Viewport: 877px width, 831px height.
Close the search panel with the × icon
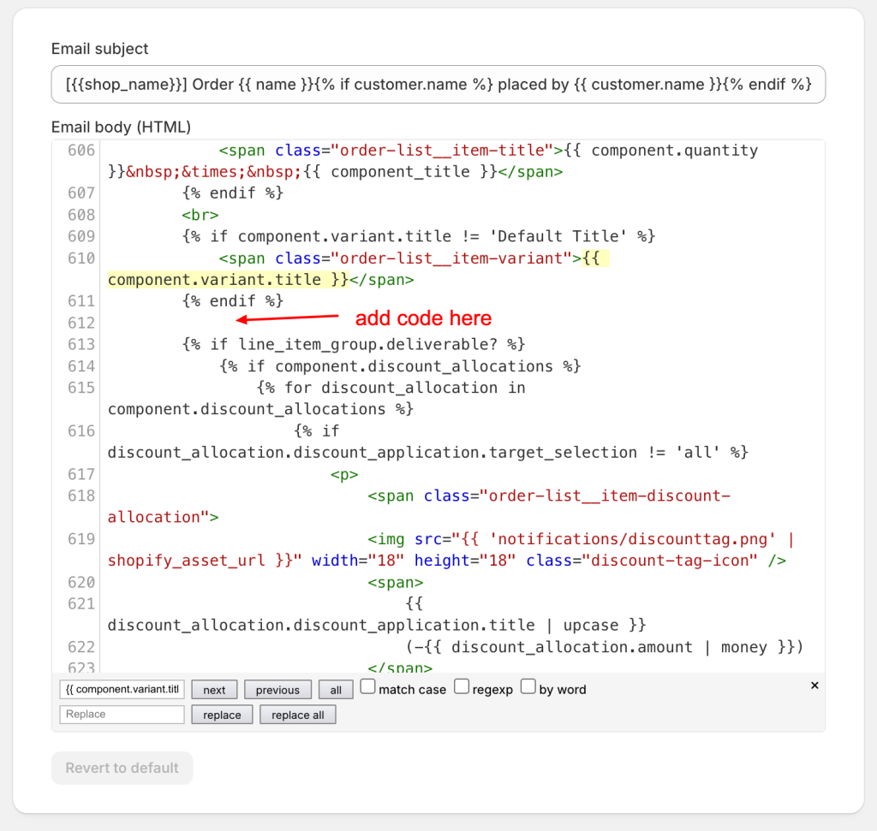point(814,686)
